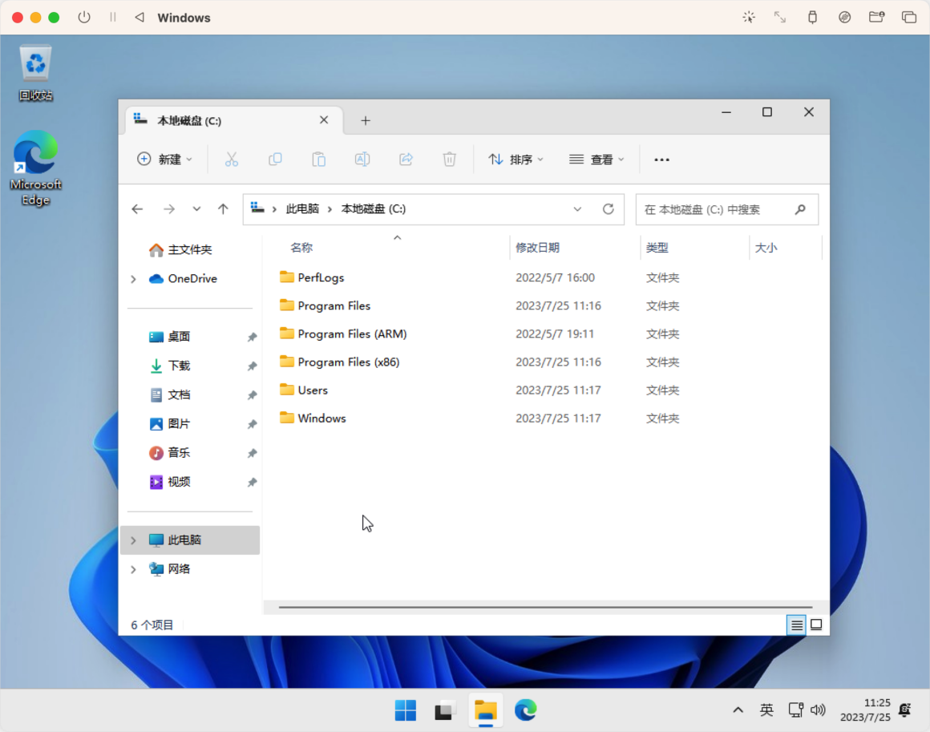
Task: Open the Windows Start menu
Action: click(406, 710)
